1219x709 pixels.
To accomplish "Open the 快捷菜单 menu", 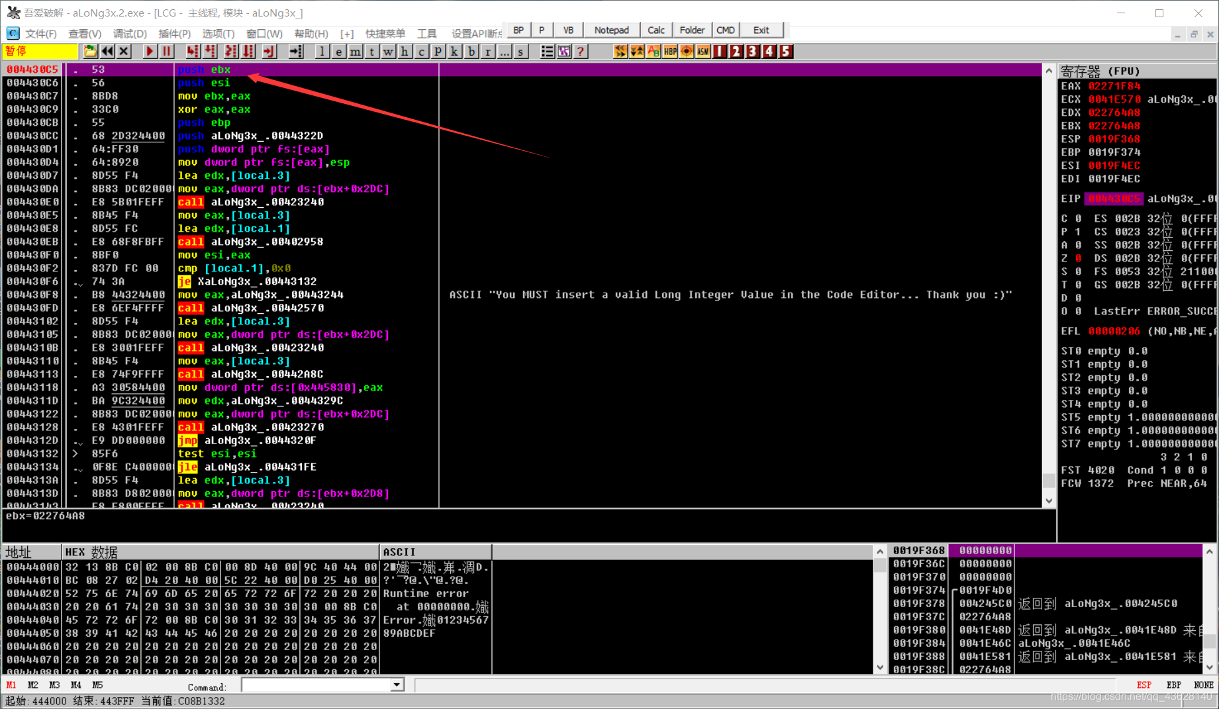I will click(x=385, y=33).
